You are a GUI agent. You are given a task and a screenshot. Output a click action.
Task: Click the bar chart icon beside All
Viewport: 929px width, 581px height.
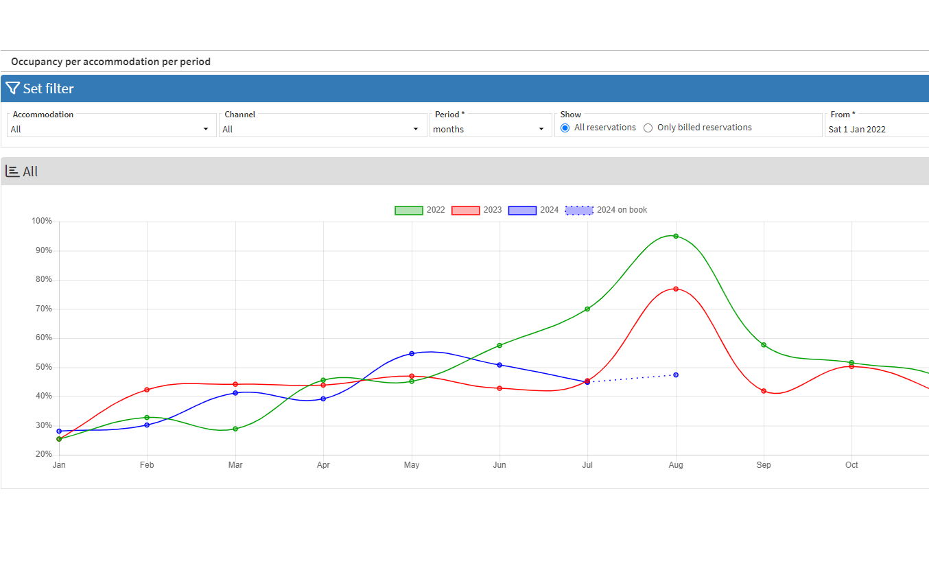point(12,171)
